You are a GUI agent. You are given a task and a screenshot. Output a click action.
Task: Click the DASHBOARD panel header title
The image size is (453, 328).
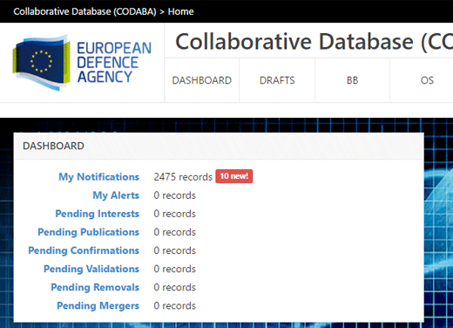click(53, 146)
